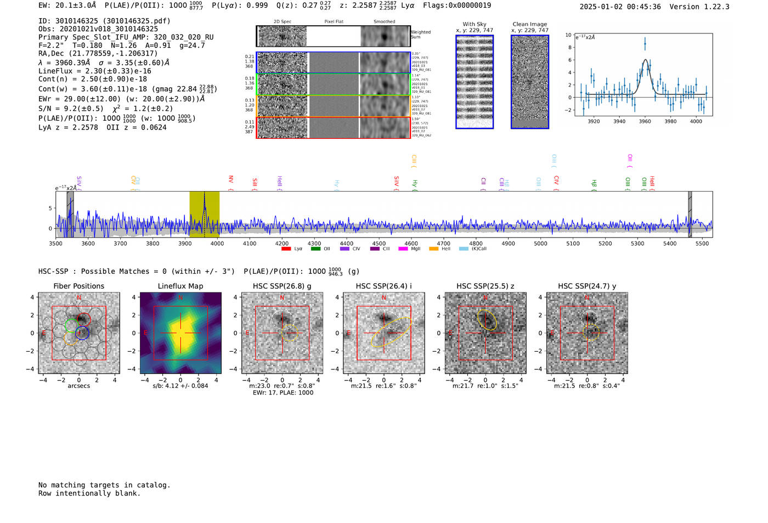
Task: Click the green fiber circle in Fiber Positions
Action: point(72,325)
